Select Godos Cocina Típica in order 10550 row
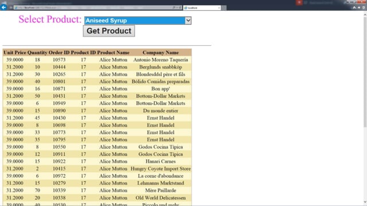 (x=161, y=147)
